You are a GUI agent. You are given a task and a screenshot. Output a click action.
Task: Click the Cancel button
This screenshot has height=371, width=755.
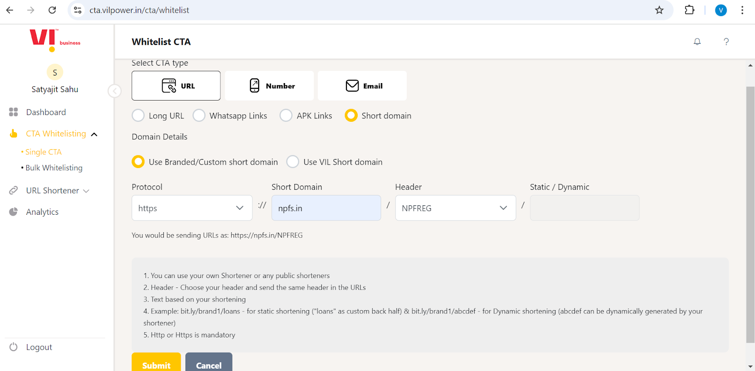209,364
